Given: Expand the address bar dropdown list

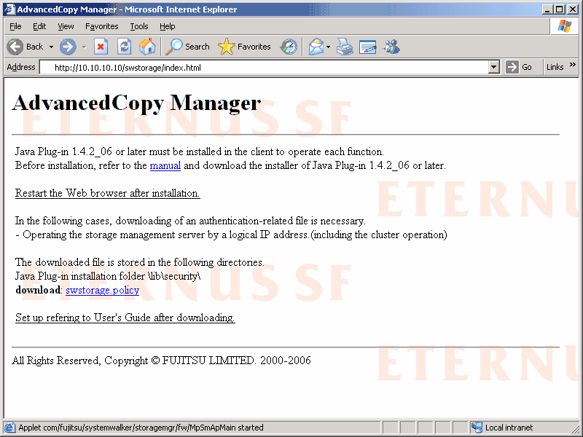Looking at the screenshot, I should coord(493,67).
